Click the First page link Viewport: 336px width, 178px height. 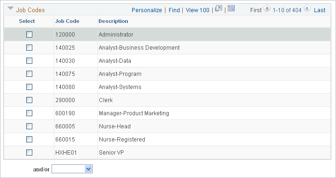[256, 10]
